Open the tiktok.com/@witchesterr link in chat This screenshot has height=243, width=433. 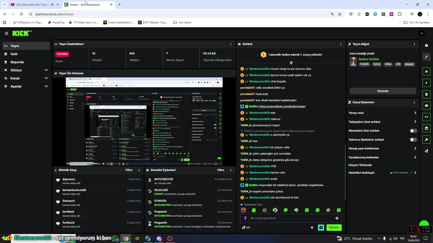282,106
